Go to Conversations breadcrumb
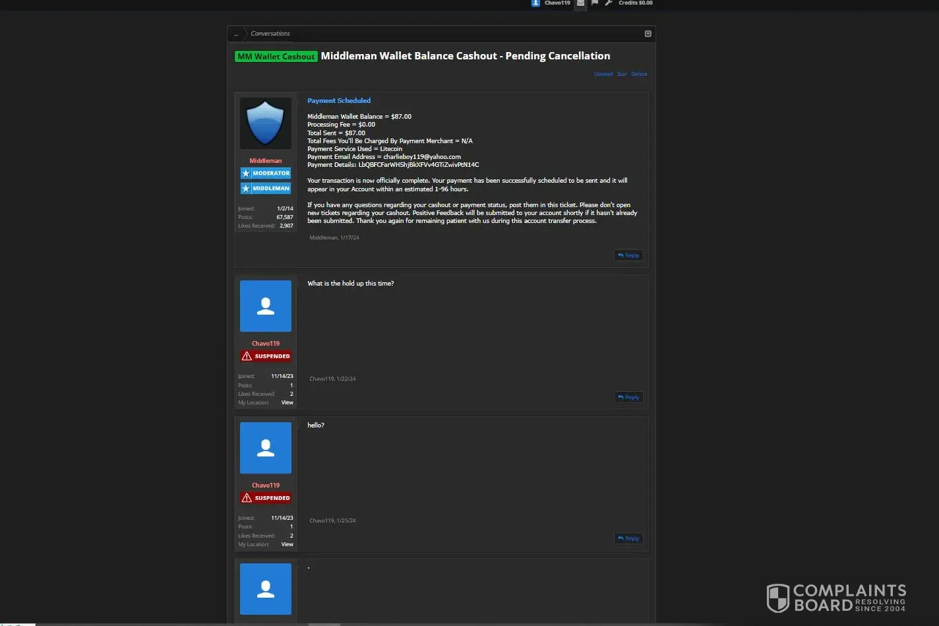Image resolution: width=939 pixels, height=626 pixels. click(270, 34)
